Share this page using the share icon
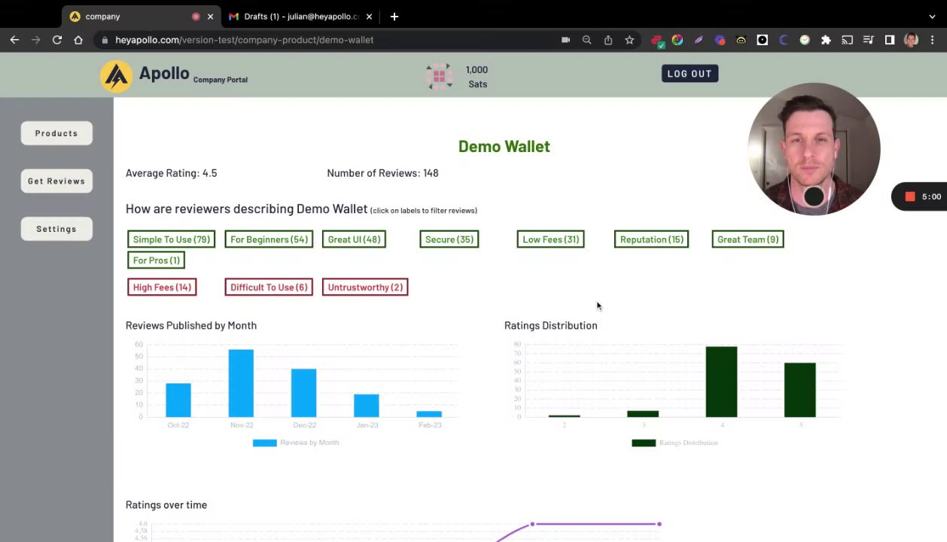The height and width of the screenshot is (542, 947). point(608,40)
